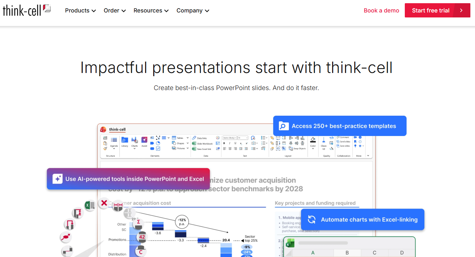Apply Bold formatting in the Text group
This screenshot has width=475, height=257.
click(x=224, y=143)
